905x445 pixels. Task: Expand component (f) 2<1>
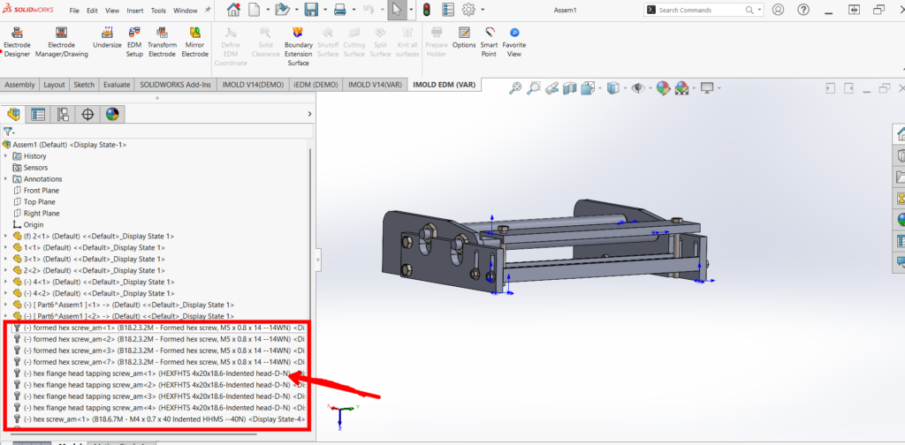[6, 237]
